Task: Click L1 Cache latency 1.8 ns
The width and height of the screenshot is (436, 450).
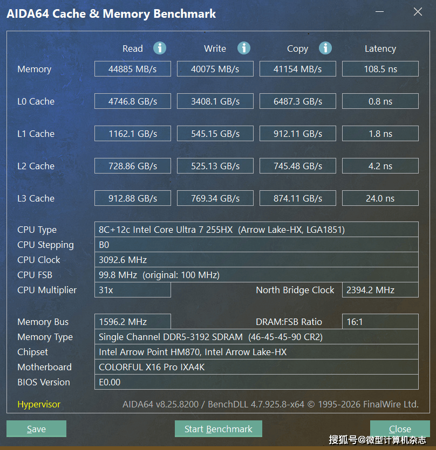Action: coord(380,134)
